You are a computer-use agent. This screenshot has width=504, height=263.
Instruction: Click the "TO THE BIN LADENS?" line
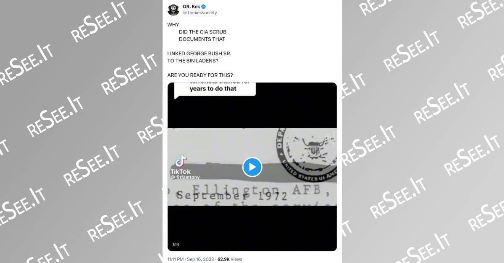pos(193,61)
